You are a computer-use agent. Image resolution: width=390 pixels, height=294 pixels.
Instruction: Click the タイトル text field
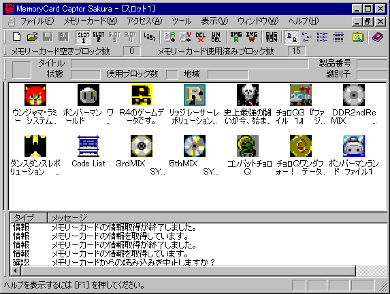(189, 64)
